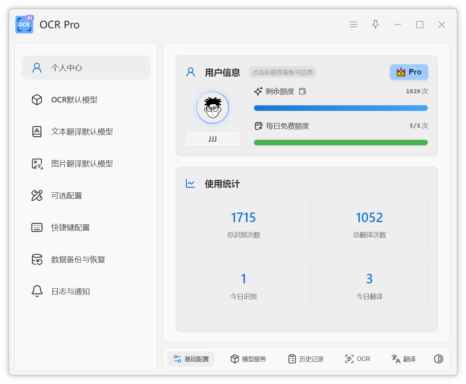
Task: Switch to the 模型服务 tab
Action: [x=248, y=359]
